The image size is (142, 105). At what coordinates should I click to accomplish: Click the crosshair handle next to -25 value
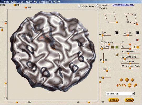[x=103, y=36]
